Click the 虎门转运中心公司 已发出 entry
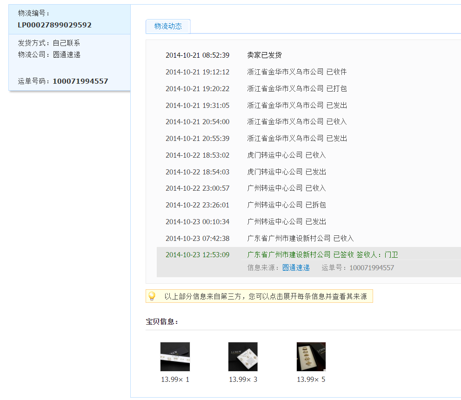Screen dimensions: 461x400 tap(287, 172)
